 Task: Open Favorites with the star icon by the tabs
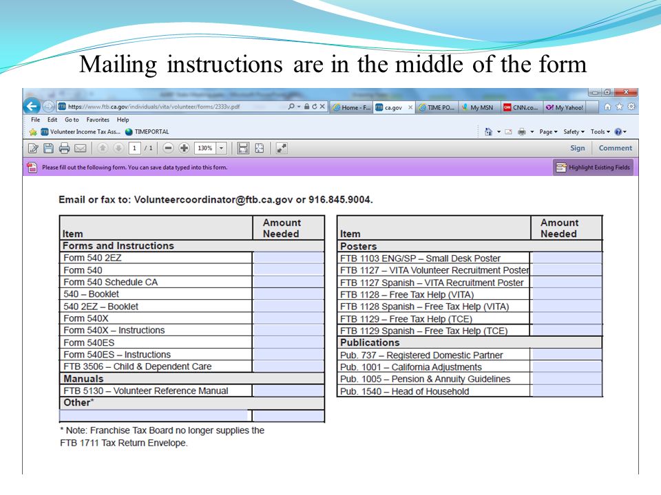(x=619, y=107)
